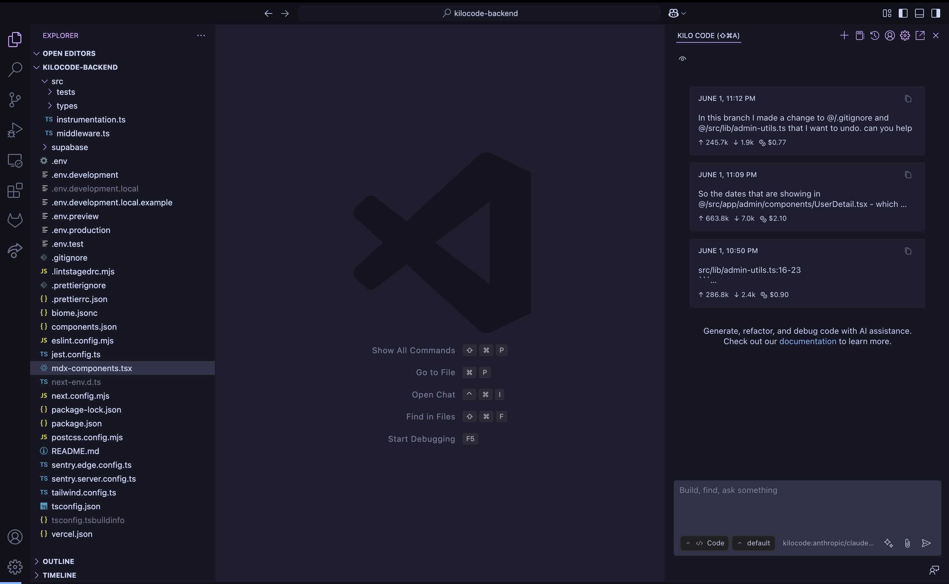Screen dimensions: 949x584
Task: Open Kilo Code history clock icon
Action: [x=875, y=35]
